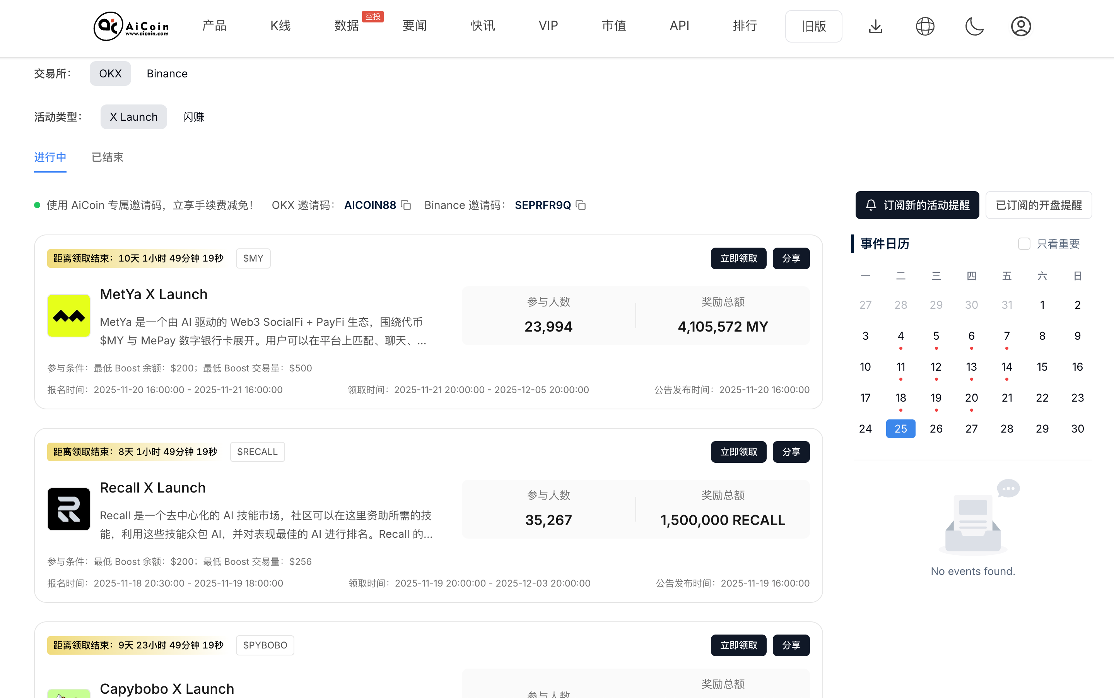
Task: Open the K线 navigation menu
Action: point(280,26)
